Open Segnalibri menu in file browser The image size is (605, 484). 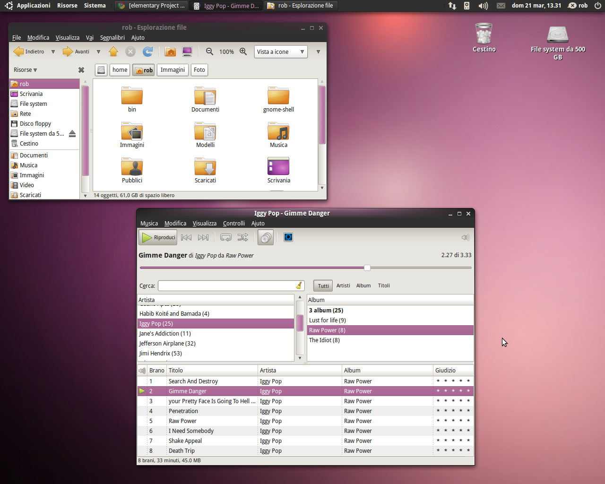[112, 38]
